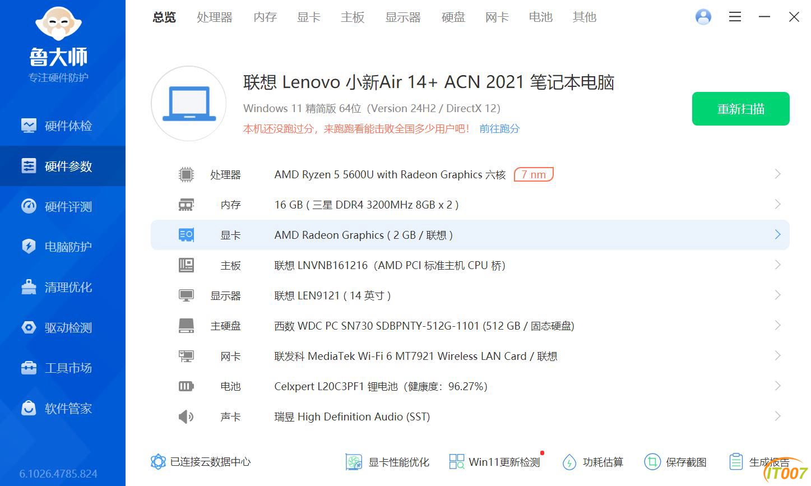Click version number 6.1026.4785.824
This screenshot has height=486, width=811.
58,474
